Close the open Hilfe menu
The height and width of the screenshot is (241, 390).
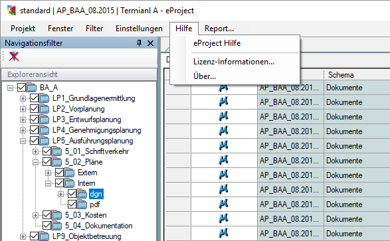[x=184, y=29]
